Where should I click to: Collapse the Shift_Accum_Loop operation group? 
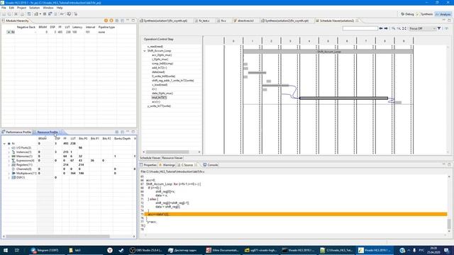[x=145, y=50]
